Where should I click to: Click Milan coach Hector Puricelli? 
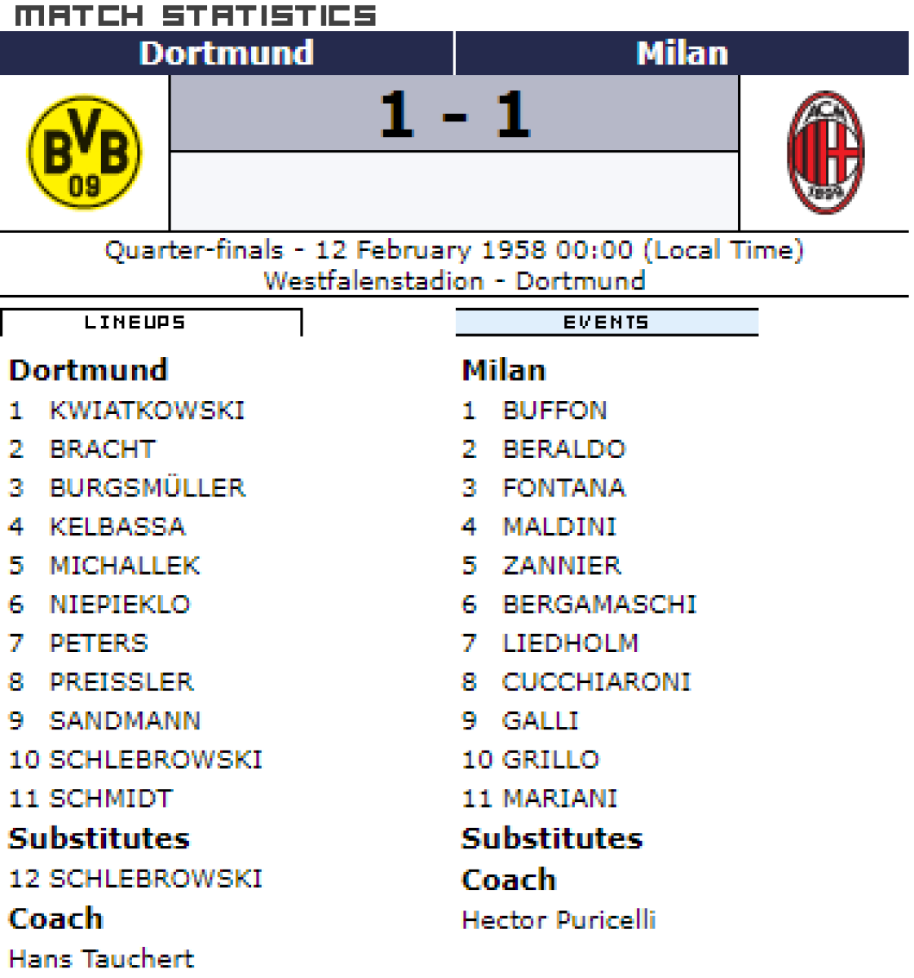(x=559, y=920)
